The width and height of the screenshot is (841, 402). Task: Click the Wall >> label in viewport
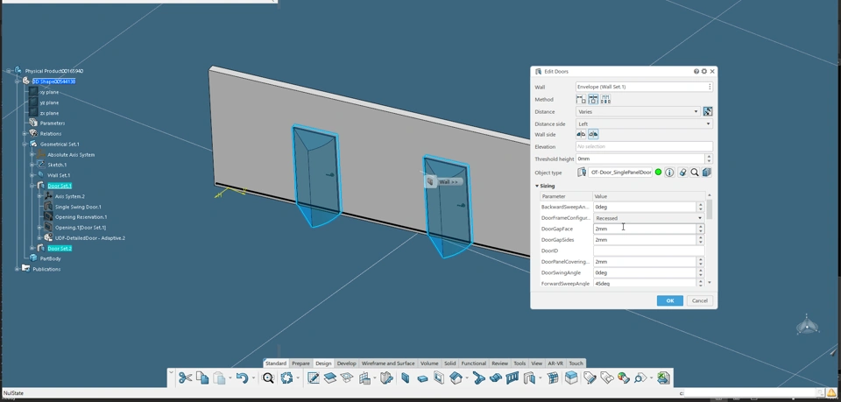tap(449, 181)
